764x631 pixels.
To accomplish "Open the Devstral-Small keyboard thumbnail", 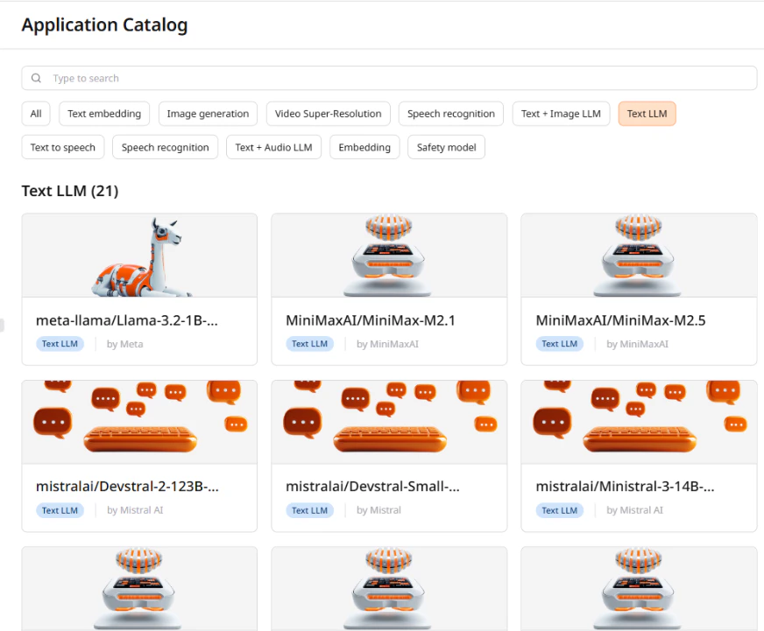I will [x=389, y=422].
